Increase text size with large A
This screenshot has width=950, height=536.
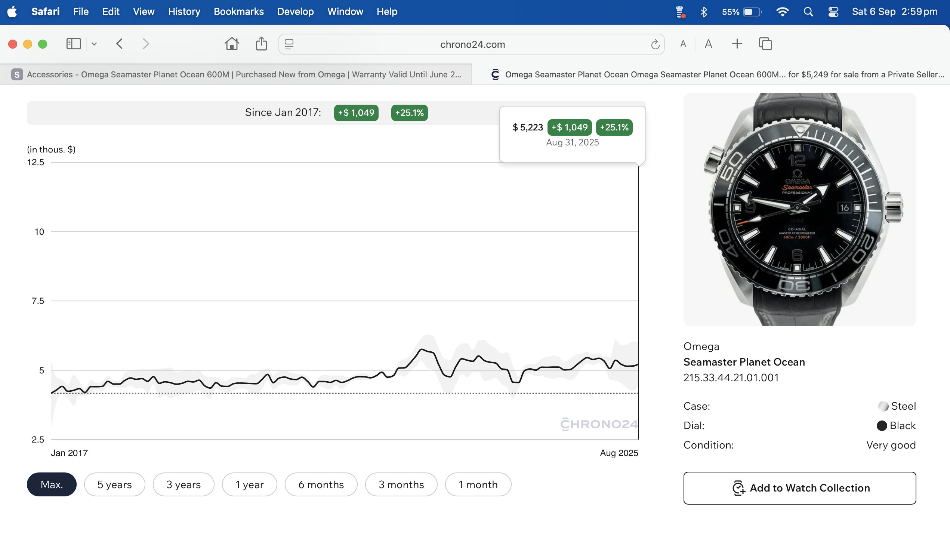tap(709, 44)
